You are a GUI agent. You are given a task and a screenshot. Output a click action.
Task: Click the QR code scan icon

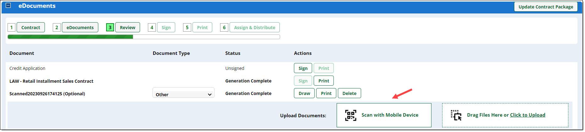tap(351, 115)
